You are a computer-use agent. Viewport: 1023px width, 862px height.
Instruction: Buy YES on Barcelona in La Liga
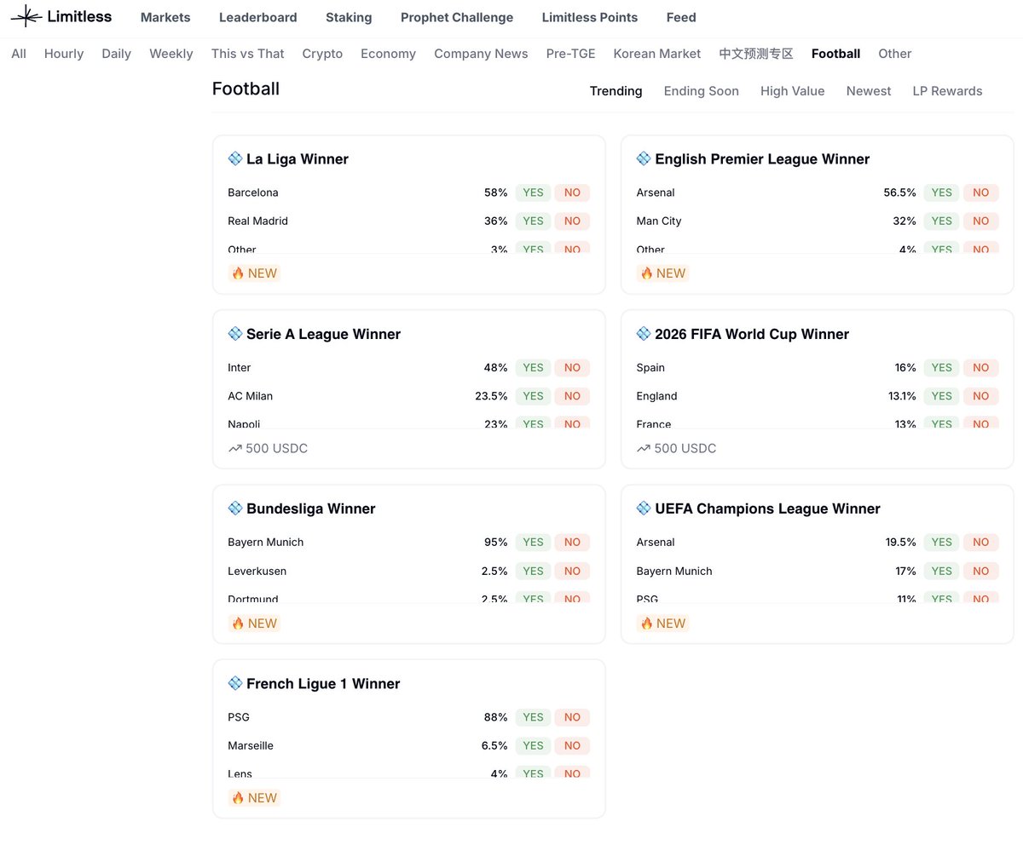(533, 193)
